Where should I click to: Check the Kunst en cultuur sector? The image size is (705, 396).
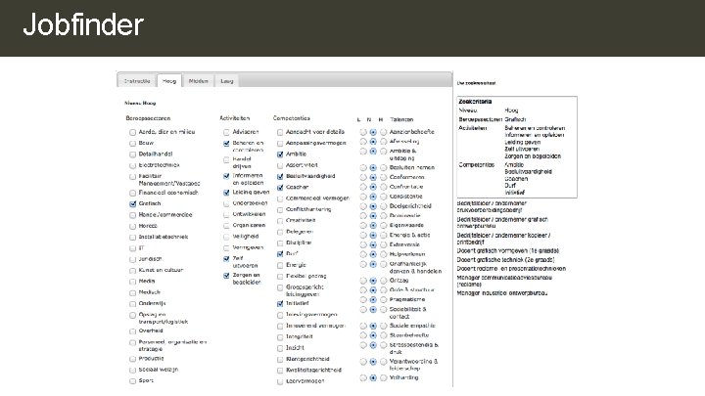point(132,271)
